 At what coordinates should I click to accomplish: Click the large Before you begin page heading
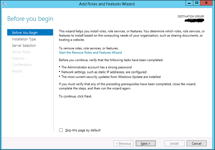click(x=30, y=19)
